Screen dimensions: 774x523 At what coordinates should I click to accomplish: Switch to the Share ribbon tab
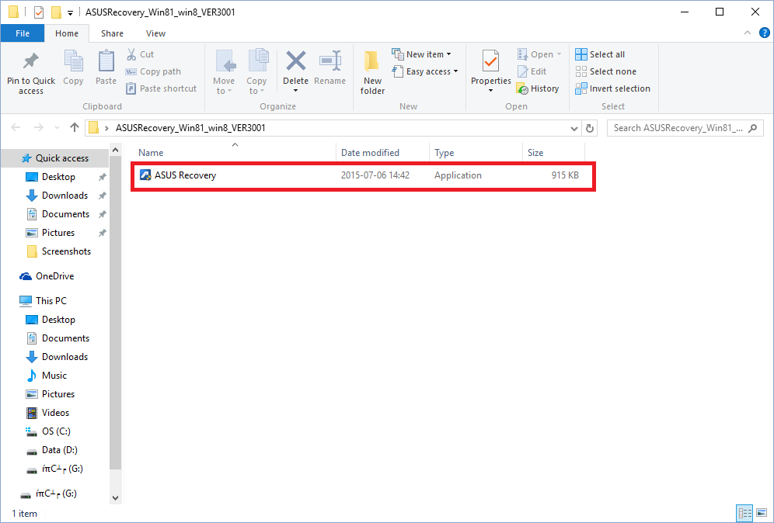pos(112,33)
